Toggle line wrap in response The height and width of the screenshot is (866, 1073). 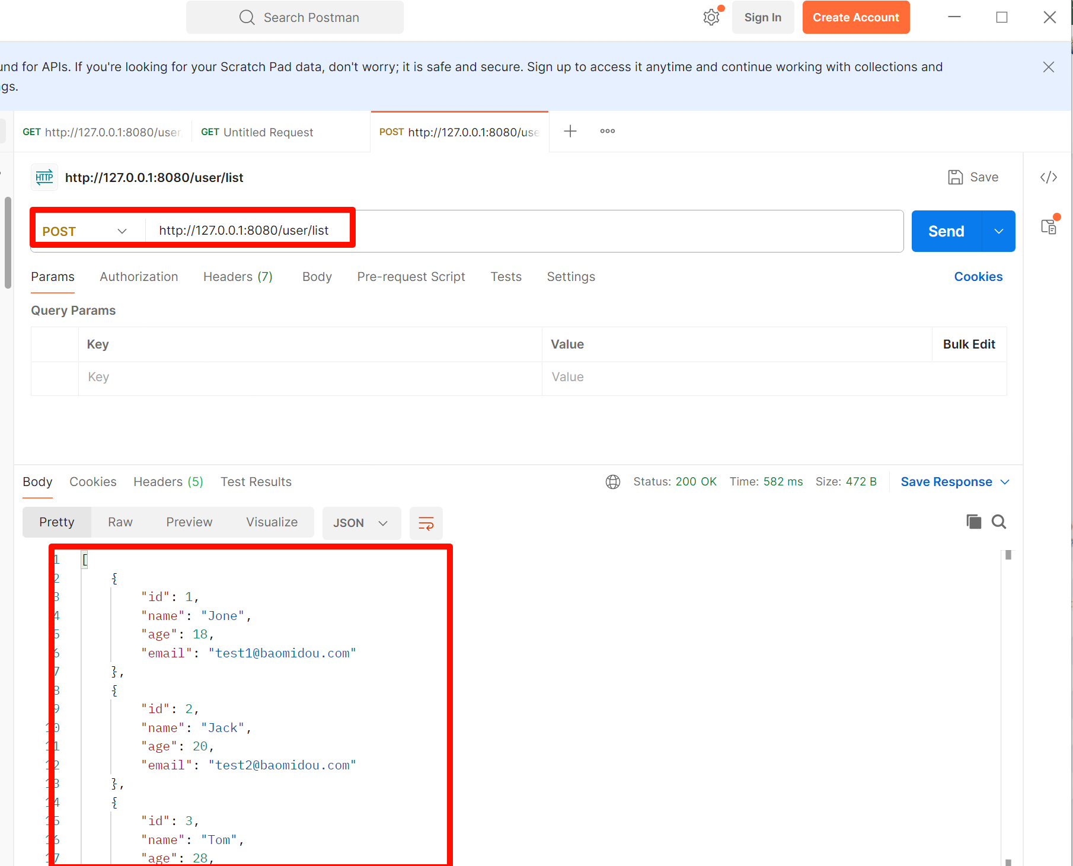click(426, 523)
